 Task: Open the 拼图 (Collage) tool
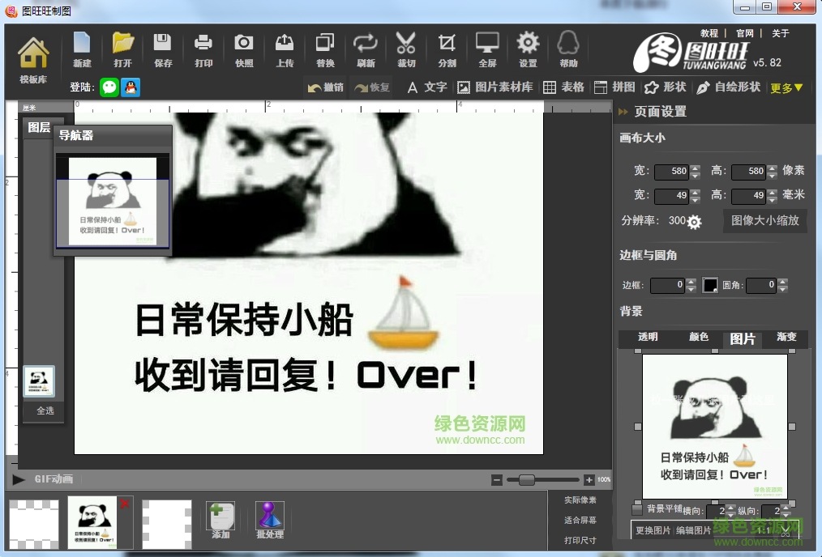point(614,87)
